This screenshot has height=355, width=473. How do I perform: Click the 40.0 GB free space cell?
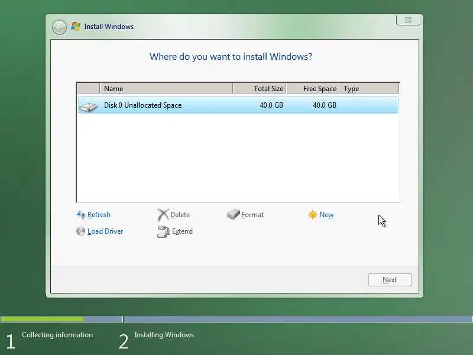[325, 105]
